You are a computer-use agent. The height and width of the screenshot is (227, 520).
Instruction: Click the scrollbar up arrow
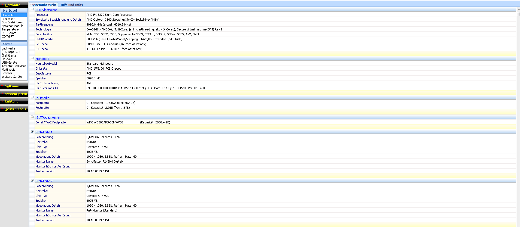pyautogui.click(x=518, y=10)
